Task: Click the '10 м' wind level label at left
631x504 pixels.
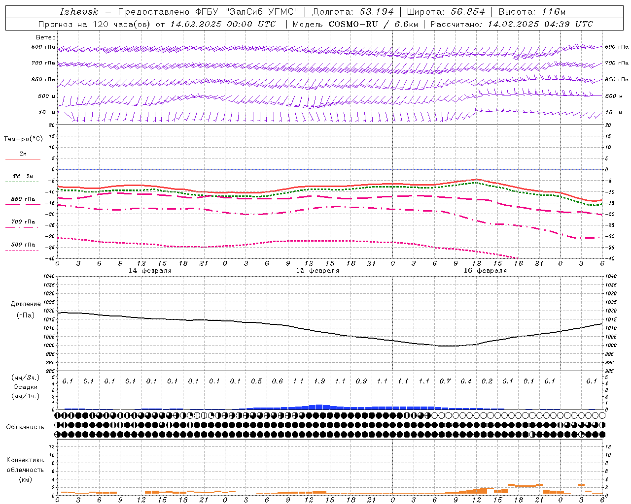Action: coord(47,112)
